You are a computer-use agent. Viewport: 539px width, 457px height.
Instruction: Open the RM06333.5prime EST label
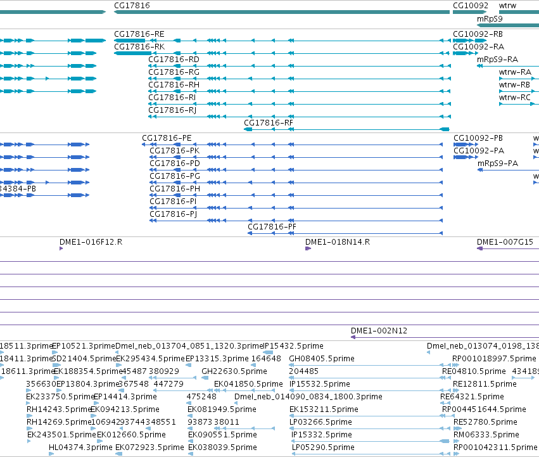click(x=486, y=435)
